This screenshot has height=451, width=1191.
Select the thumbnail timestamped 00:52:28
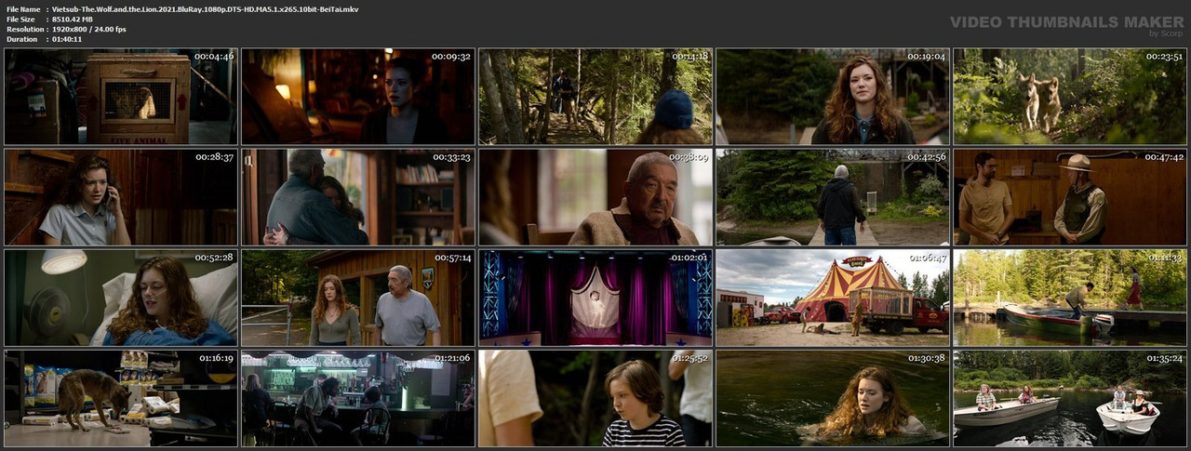click(121, 298)
